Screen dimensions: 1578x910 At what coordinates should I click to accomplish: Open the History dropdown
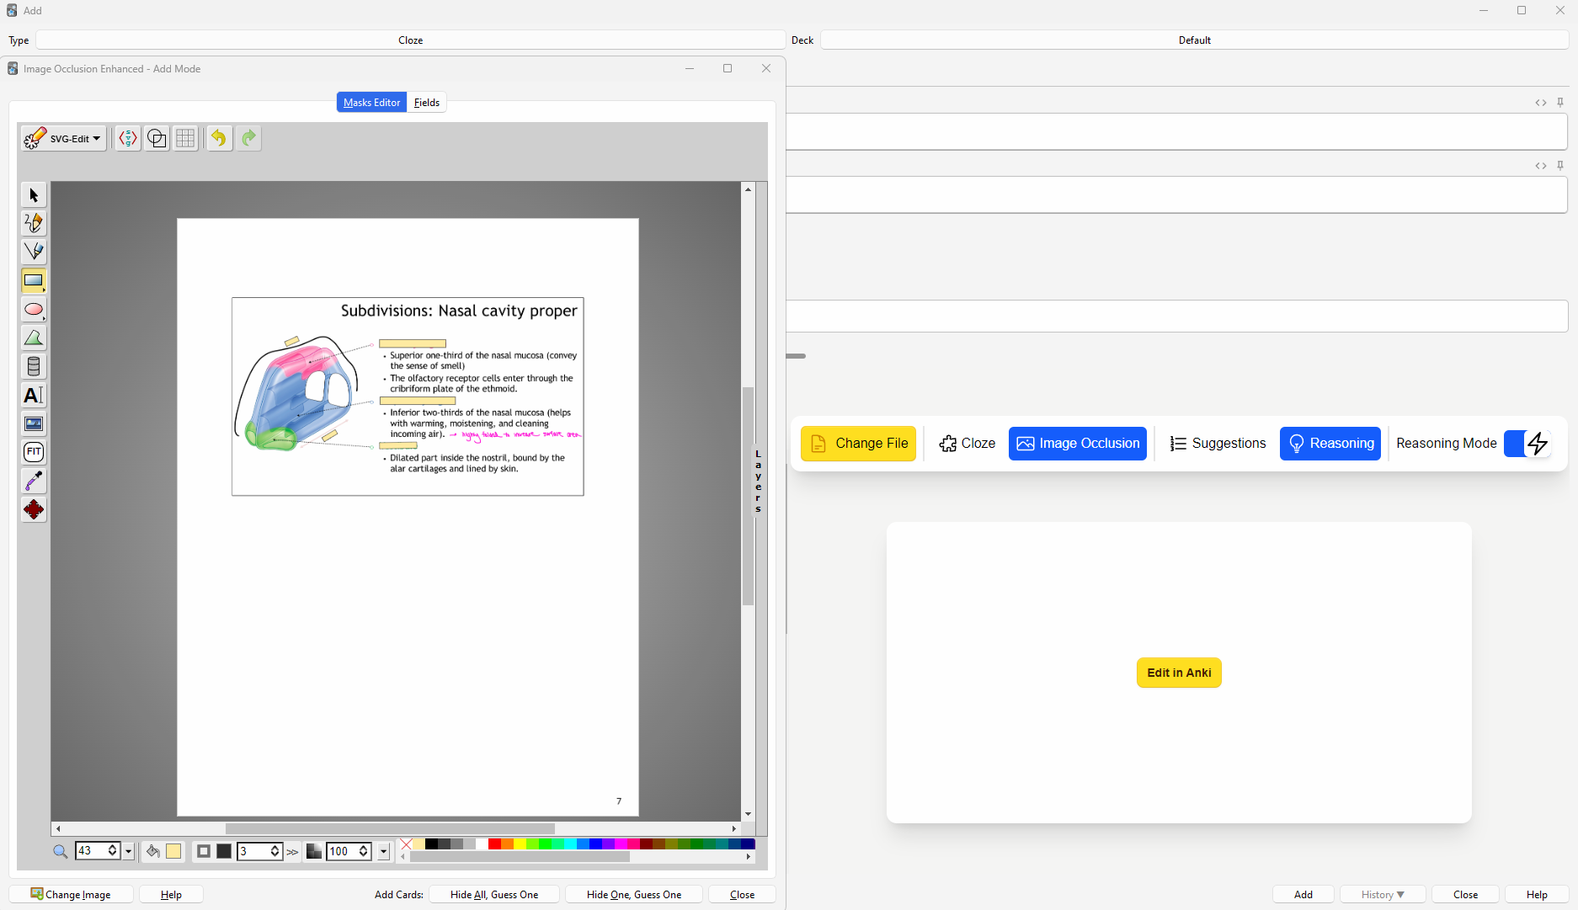[x=1382, y=894]
